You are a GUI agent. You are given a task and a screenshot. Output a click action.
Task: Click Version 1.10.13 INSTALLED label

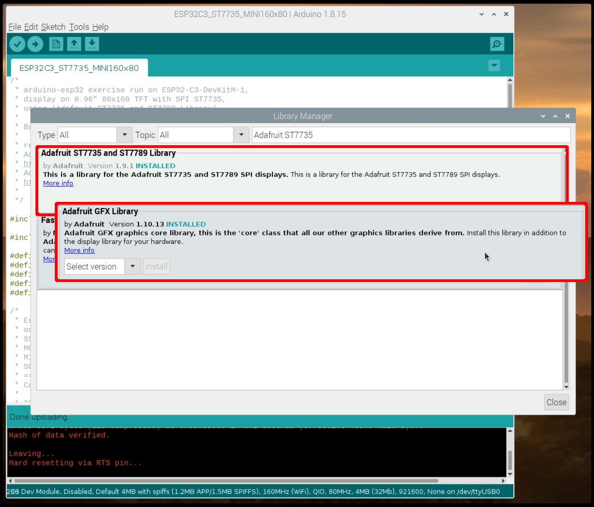[x=157, y=224]
